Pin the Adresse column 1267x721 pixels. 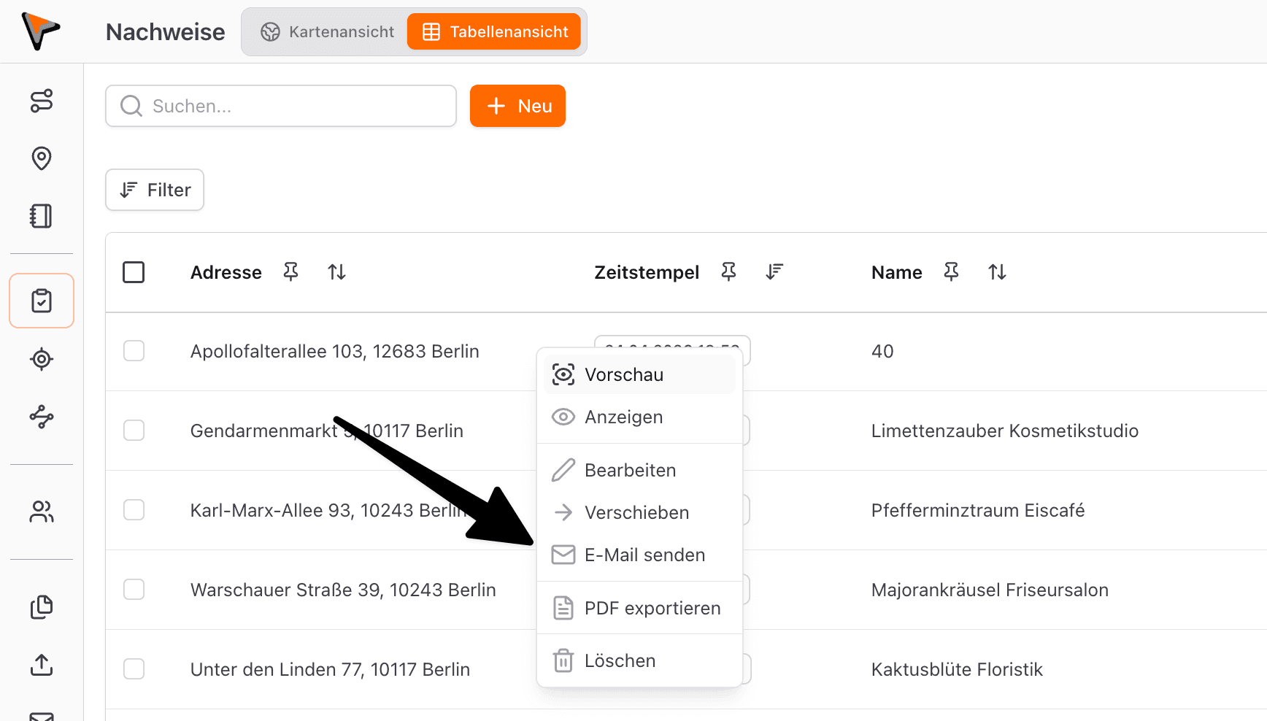(x=290, y=271)
